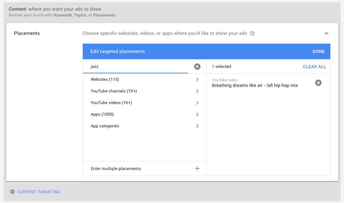This screenshot has width=344, height=203.
Task: Click CLEAR ALL selected placements
Action: point(314,67)
